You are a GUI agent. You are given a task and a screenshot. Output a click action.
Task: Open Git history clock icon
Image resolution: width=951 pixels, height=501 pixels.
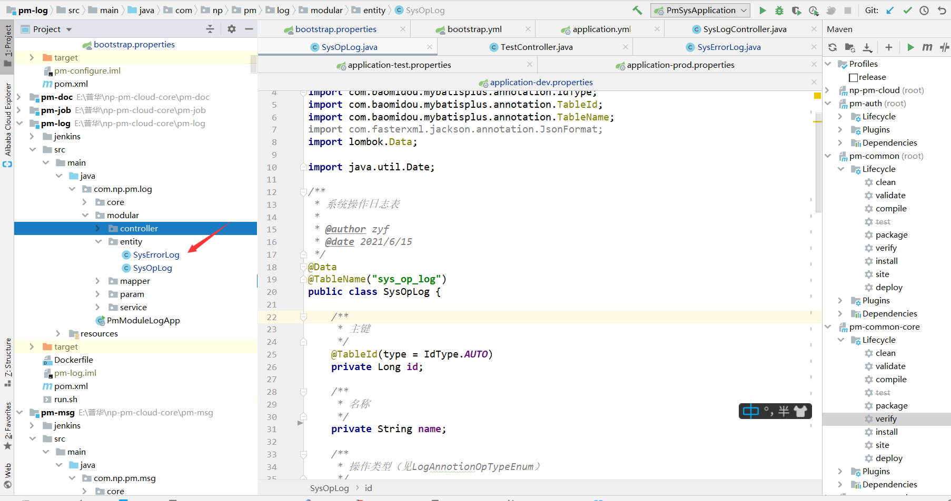tap(924, 11)
